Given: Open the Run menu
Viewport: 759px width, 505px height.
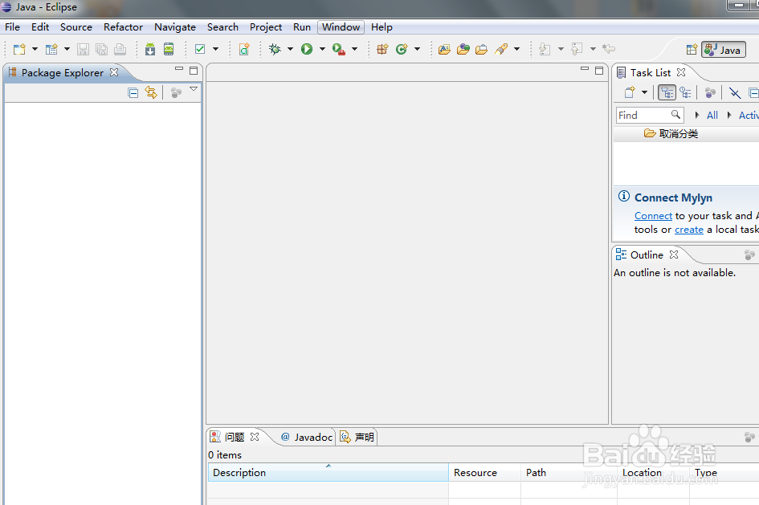Looking at the screenshot, I should (301, 27).
